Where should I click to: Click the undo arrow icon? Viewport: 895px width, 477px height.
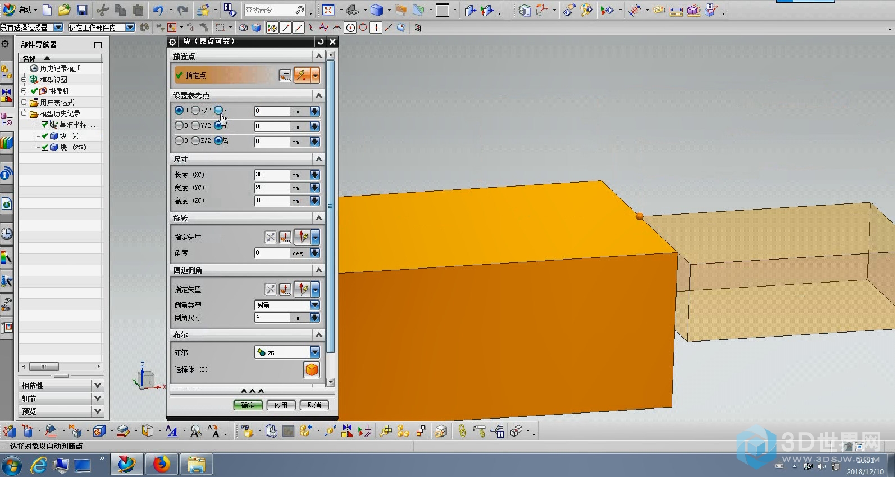pyautogui.click(x=159, y=10)
